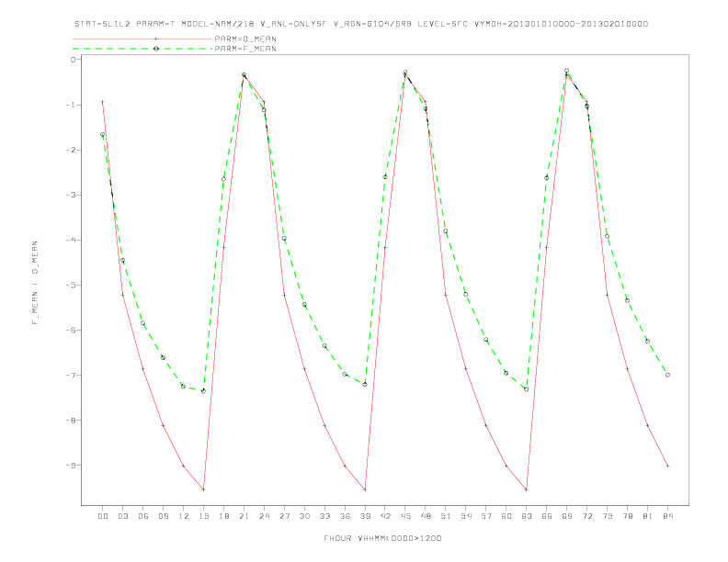This screenshot has height=562, width=728.
Task: Click y-axis tick label -3
Action: [71, 195]
